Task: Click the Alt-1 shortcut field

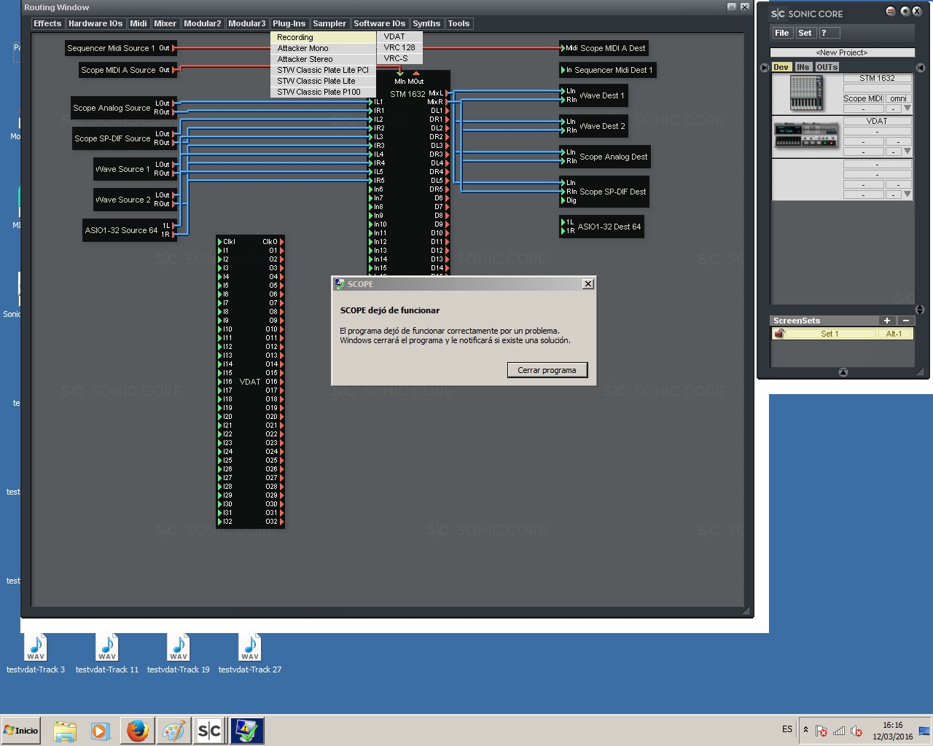Action: [x=894, y=334]
